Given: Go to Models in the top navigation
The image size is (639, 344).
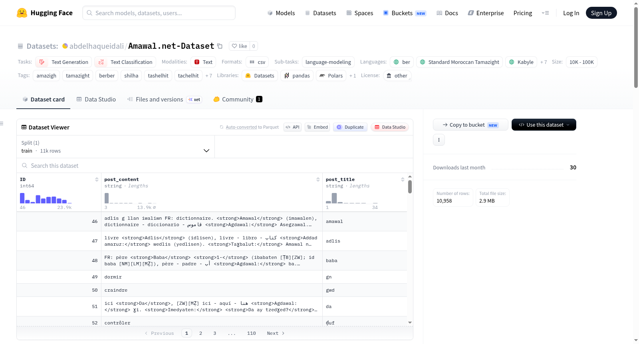Looking at the screenshot, I should [x=281, y=13].
